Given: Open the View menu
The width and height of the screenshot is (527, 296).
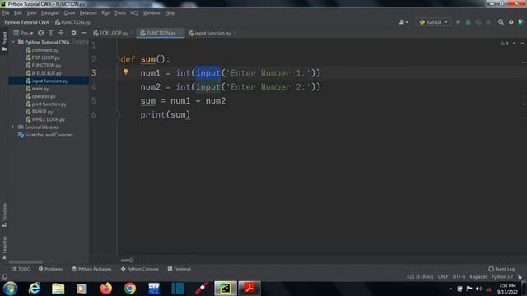Looking at the screenshot, I should click(31, 13).
